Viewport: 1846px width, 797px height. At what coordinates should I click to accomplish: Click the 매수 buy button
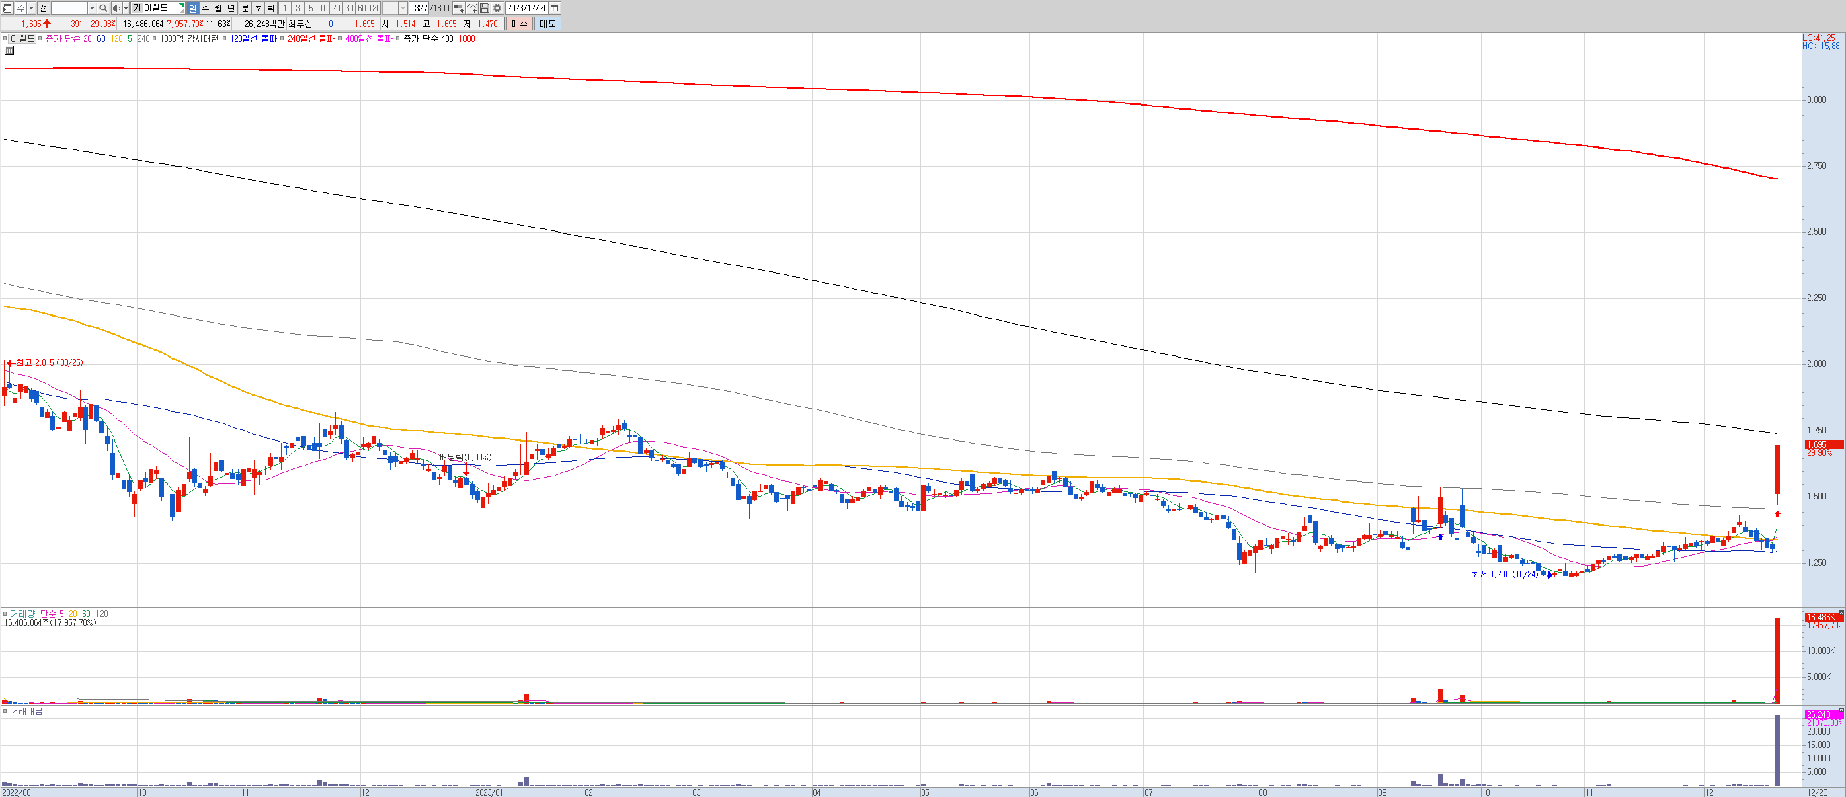520,24
